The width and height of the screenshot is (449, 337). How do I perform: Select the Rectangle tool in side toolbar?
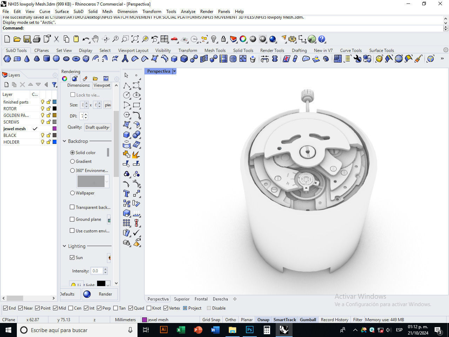(136, 105)
